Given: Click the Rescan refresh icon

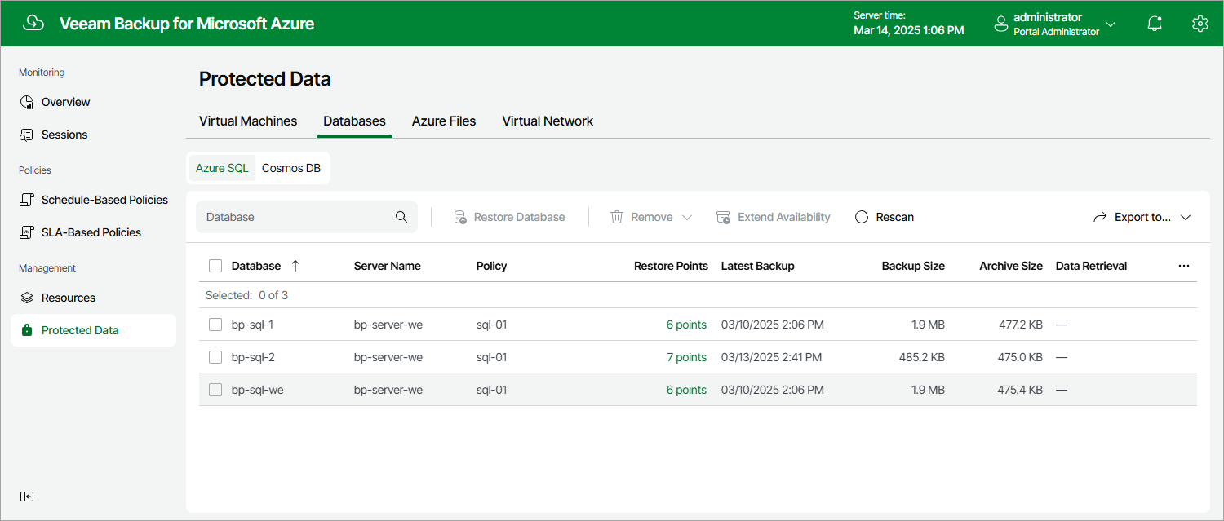Looking at the screenshot, I should [862, 217].
